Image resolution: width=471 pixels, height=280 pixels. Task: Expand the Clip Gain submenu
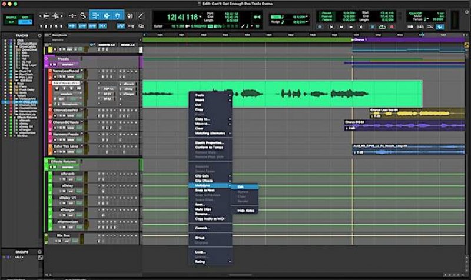[230, 176]
